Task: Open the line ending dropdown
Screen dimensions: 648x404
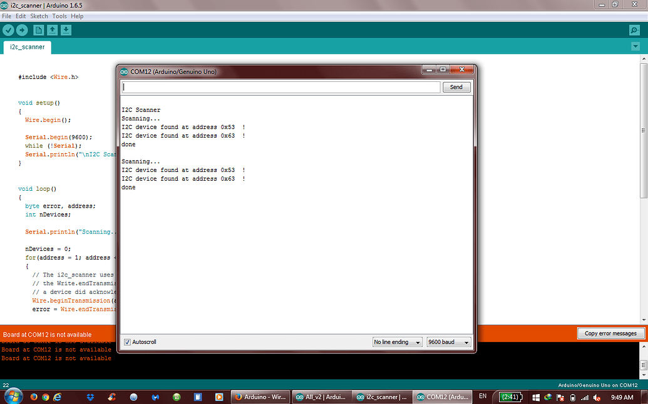Action: click(x=397, y=341)
